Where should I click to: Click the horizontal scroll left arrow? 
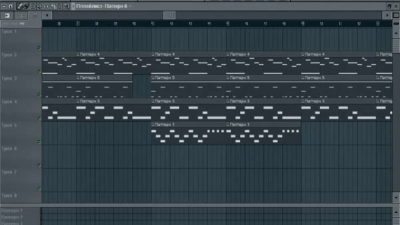tap(47, 15)
